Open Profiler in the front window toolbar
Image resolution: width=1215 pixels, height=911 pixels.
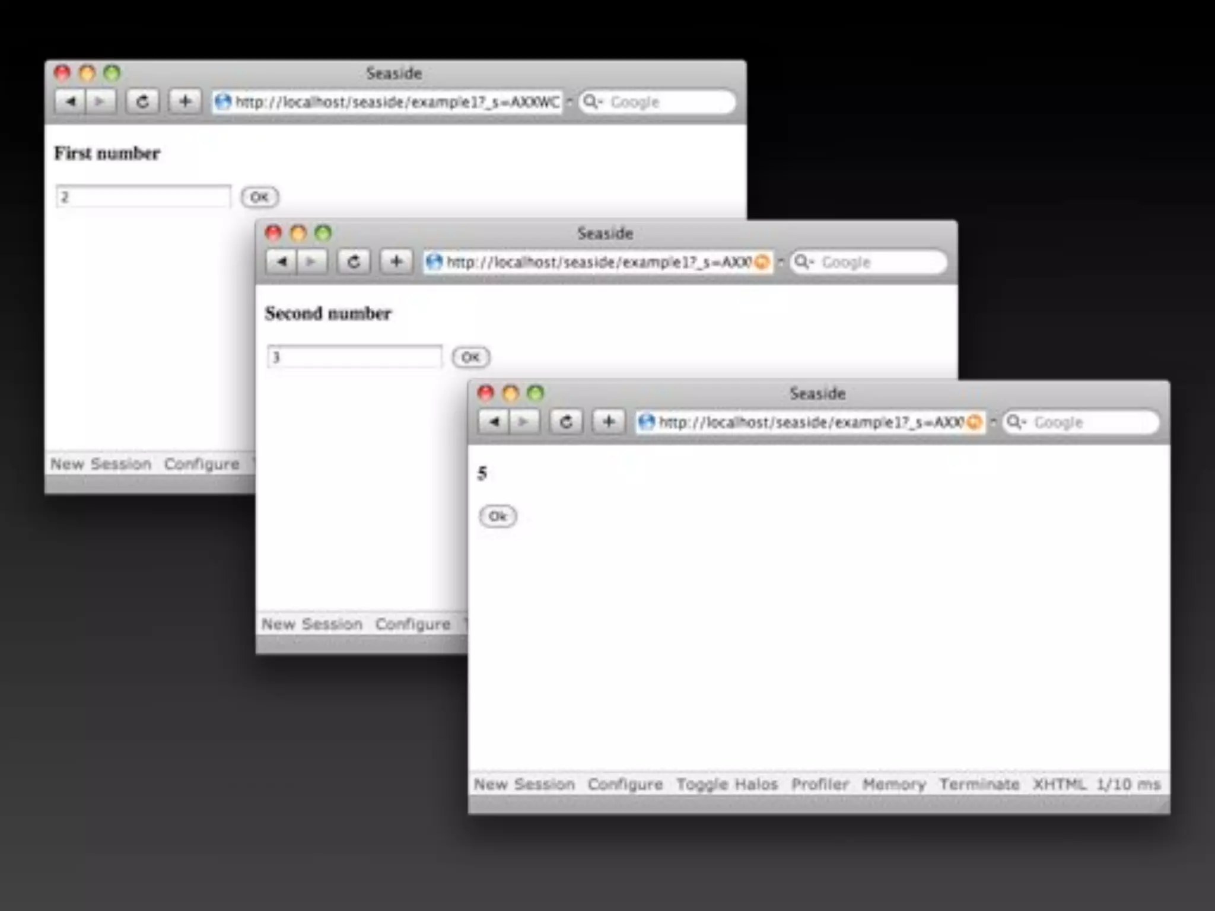click(820, 784)
